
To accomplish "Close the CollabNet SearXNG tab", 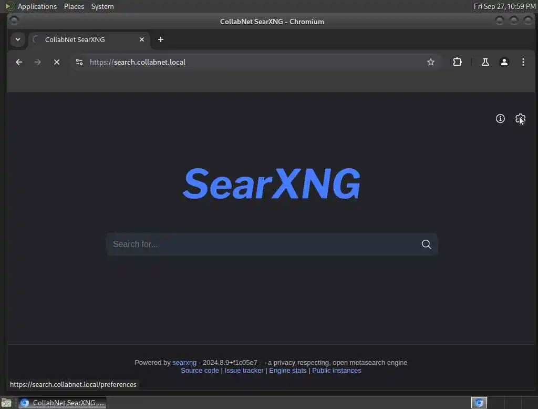I will tap(142, 39).
